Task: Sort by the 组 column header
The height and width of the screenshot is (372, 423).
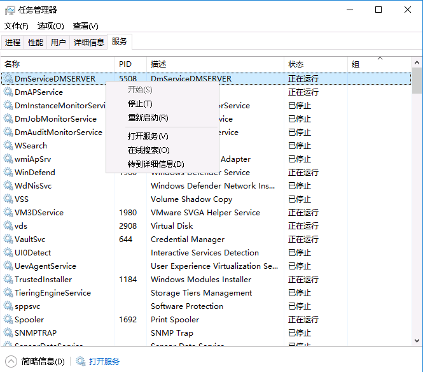Action: [x=380, y=64]
